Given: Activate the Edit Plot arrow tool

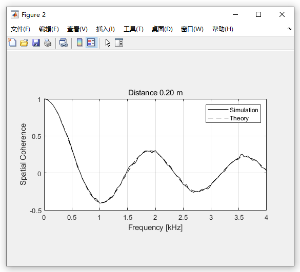Looking at the screenshot, I should 108,43.
